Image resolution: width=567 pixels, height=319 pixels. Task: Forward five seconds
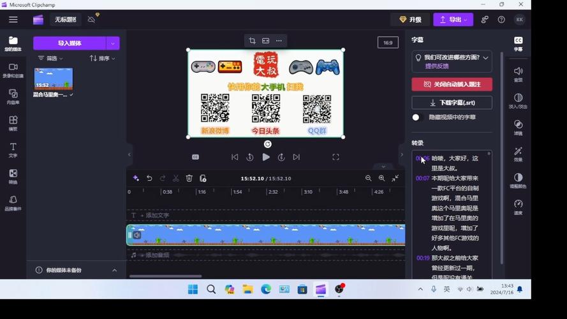(x=281, y=157)
